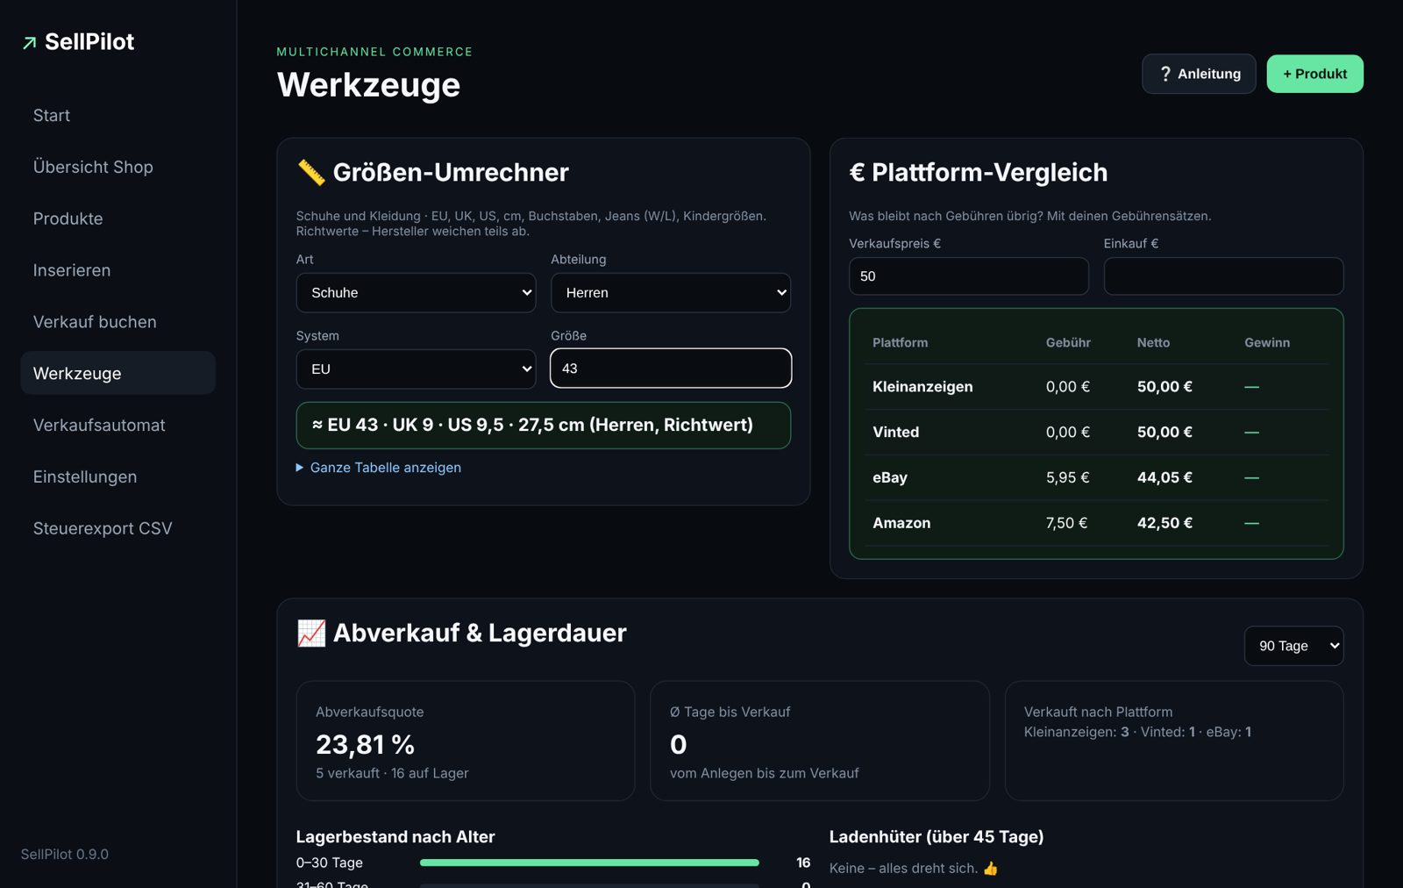Click the Netto column header
1403x888 pixels.
click(x=1153, y=343)
